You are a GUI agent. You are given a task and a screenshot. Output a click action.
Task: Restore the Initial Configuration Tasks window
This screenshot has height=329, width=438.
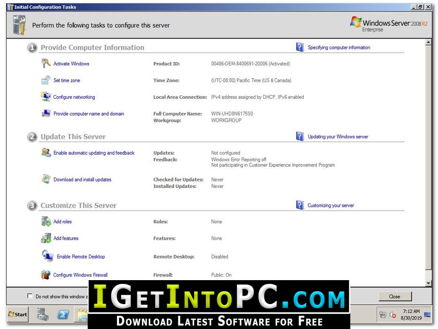[x=421, y=7]
